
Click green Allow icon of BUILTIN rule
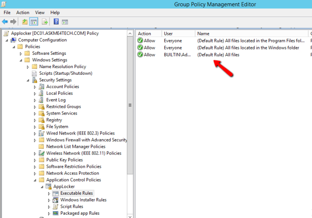click(140, 55)
